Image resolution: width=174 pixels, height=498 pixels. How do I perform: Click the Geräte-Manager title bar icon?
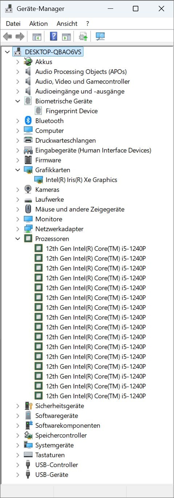(x=9, y=9)
